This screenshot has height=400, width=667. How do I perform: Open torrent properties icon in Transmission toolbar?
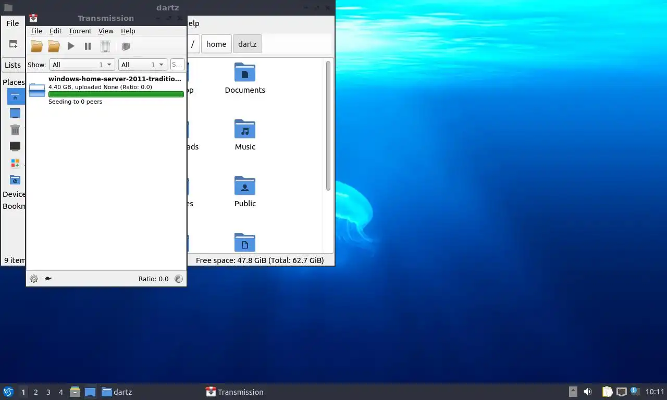tap(126, 46)
